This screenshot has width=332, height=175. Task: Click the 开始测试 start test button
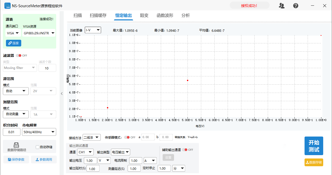coord(314,146)
